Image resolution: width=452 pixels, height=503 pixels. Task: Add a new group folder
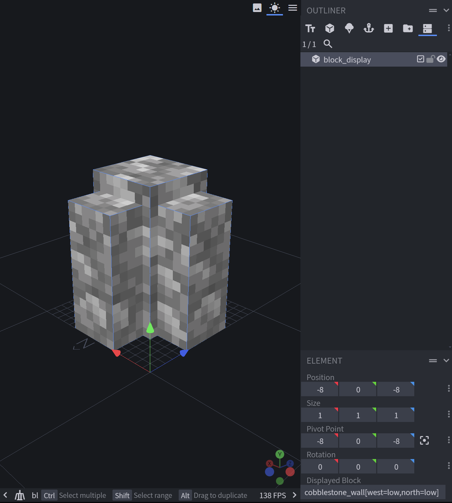(408, 28)
